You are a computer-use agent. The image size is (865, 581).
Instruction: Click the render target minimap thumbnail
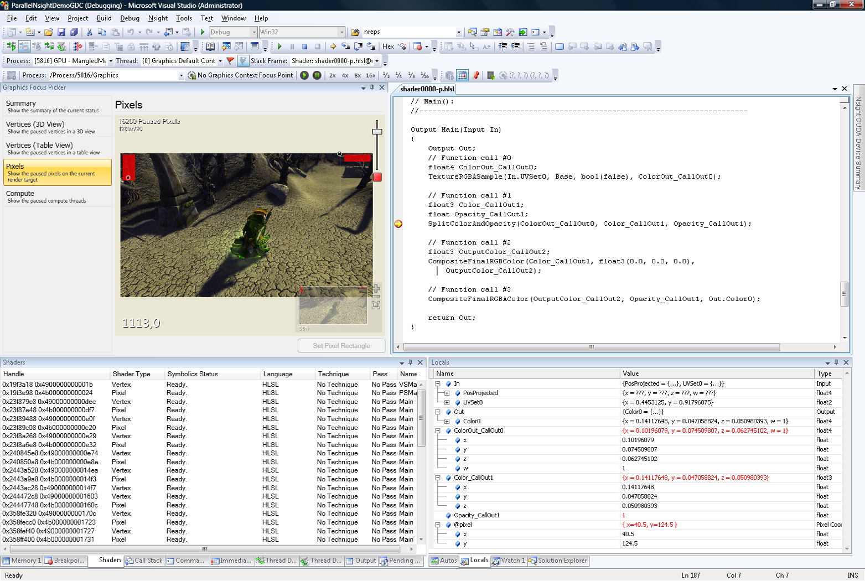(333, 305)
